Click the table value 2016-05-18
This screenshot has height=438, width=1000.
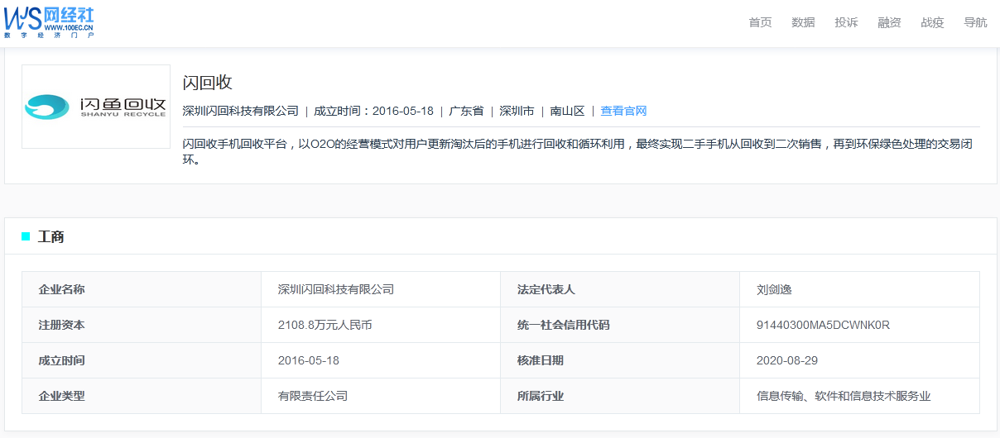pos(309,360)
